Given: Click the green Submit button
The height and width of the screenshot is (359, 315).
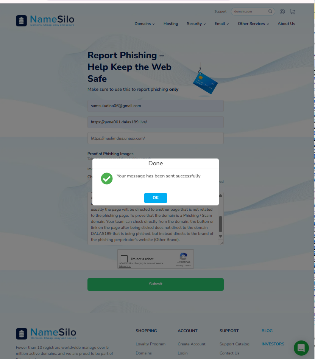Looking at the screenshot, I should 156,284.
